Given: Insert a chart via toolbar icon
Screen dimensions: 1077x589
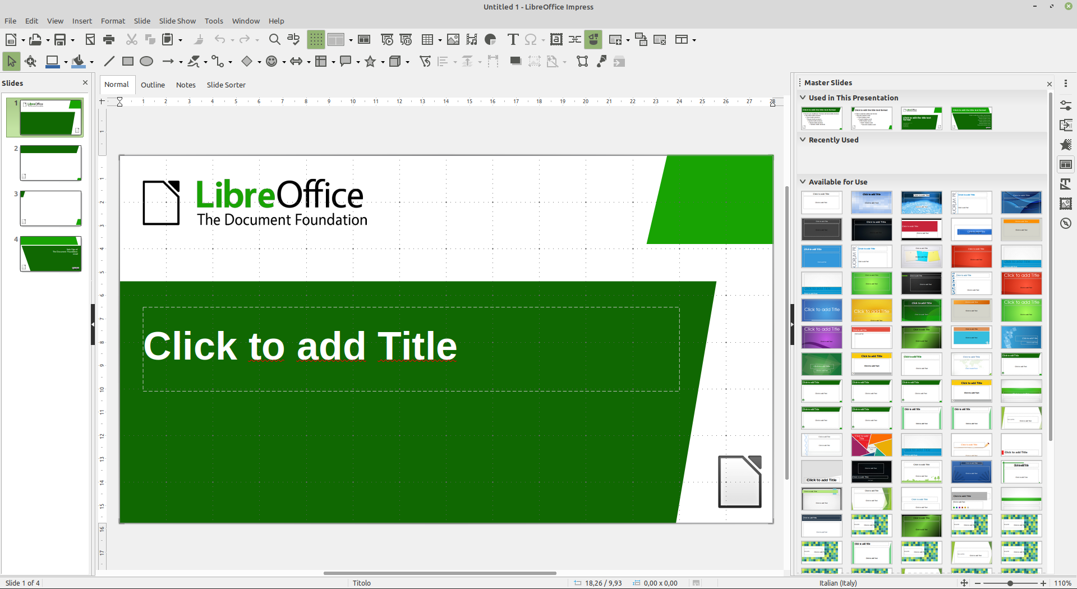Looking at the screenshot, I should (491, 40).
